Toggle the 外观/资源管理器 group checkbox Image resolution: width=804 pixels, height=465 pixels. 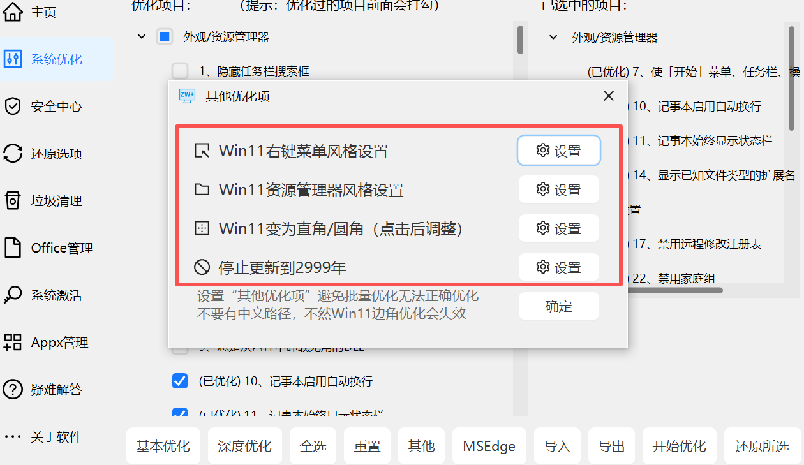pyautogui.click(x=165, y=37)
